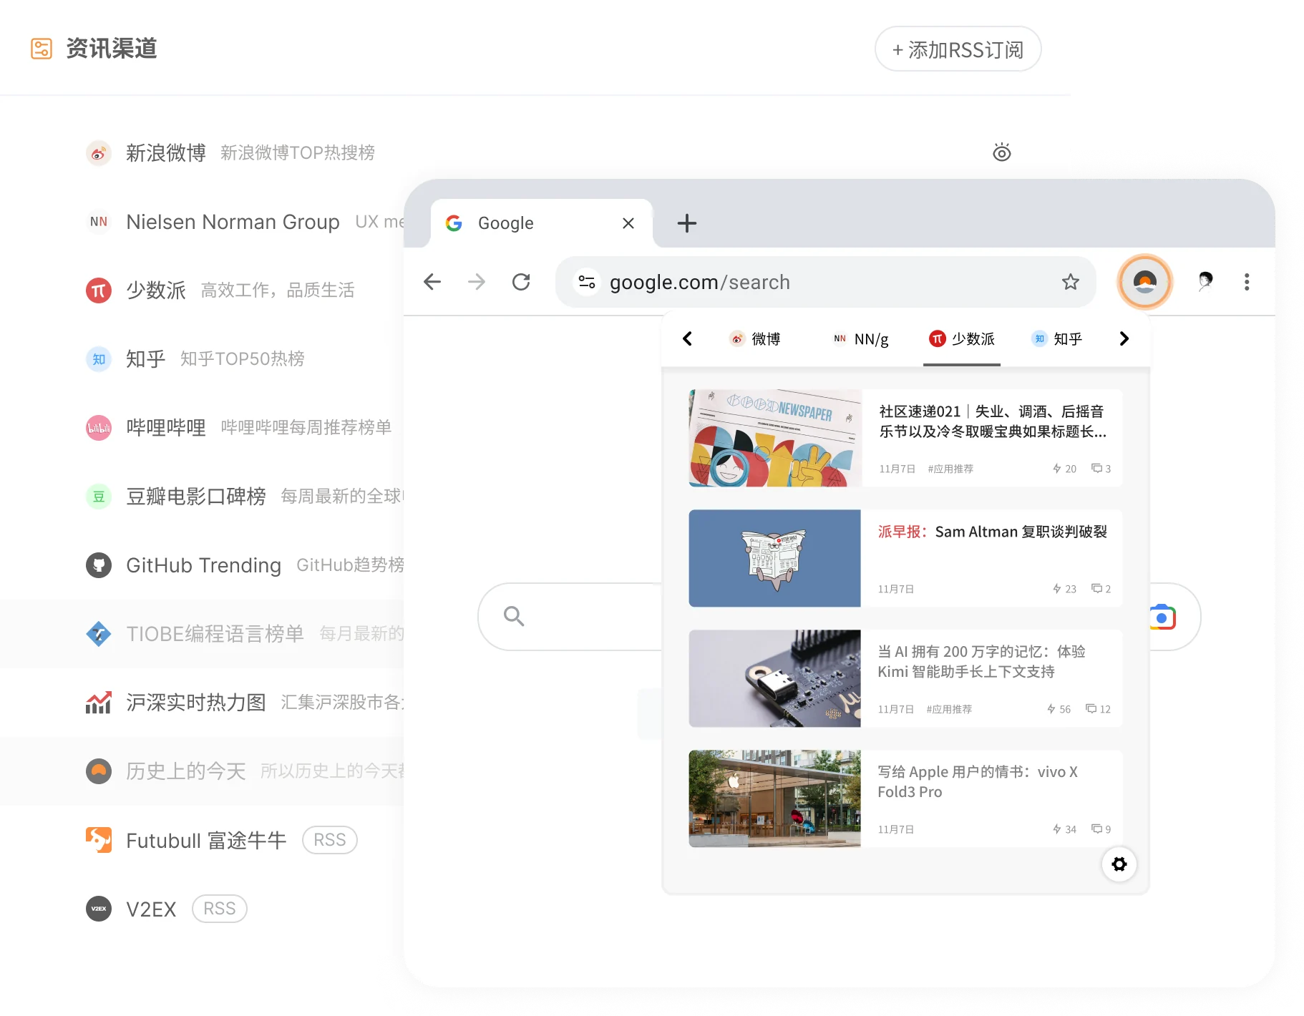Click the 知乎 icon in channel list
Screen dimensions: 1304x1016
pyautogui.click(x=99, y=359)
